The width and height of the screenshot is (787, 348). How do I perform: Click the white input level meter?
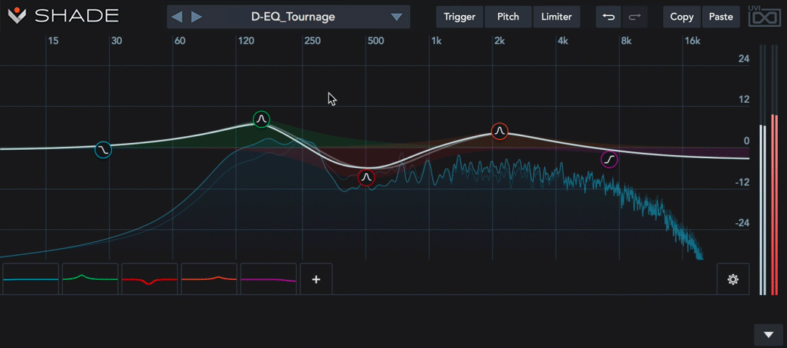(x=763, y=169)
